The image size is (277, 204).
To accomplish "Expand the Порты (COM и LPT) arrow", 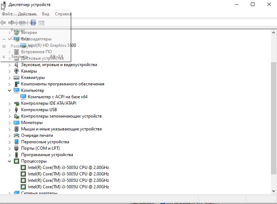I will point(10,149).
